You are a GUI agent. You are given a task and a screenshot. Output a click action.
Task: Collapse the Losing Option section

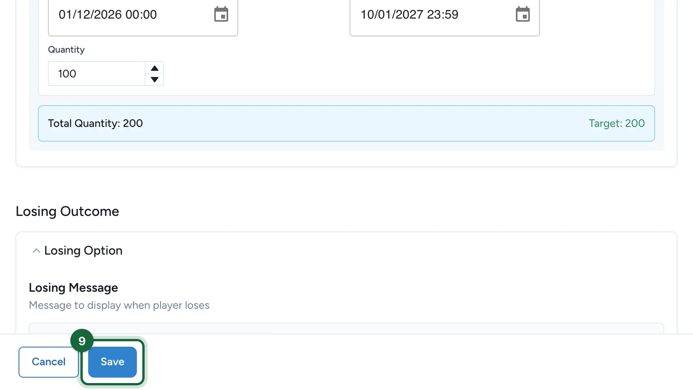click(x=36, y=250)
